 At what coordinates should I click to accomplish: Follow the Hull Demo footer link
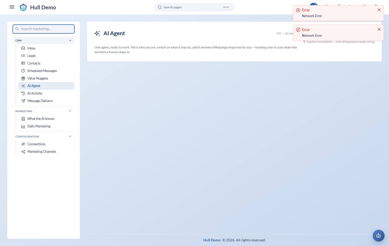(212, 240)
